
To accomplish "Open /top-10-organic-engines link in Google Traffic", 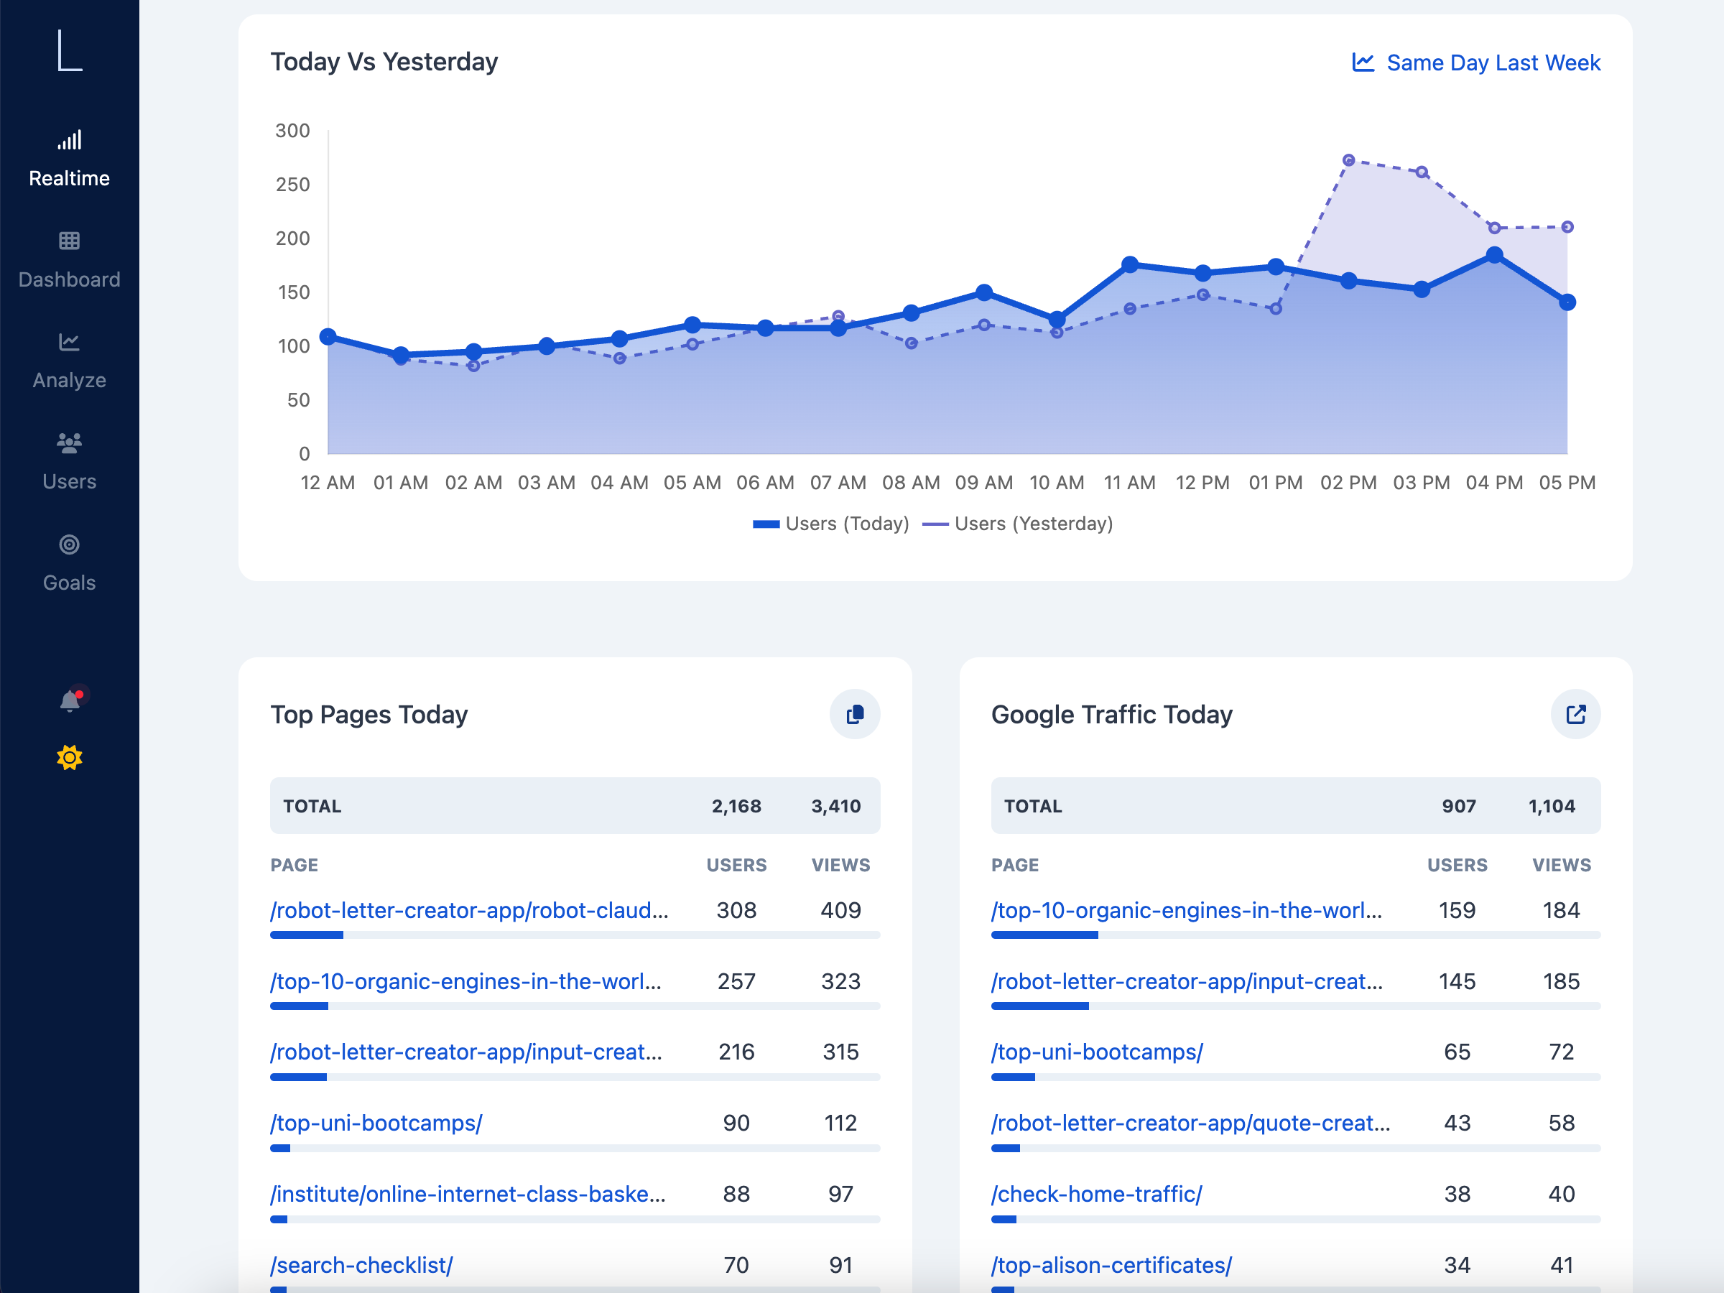I will point(1186,910).
